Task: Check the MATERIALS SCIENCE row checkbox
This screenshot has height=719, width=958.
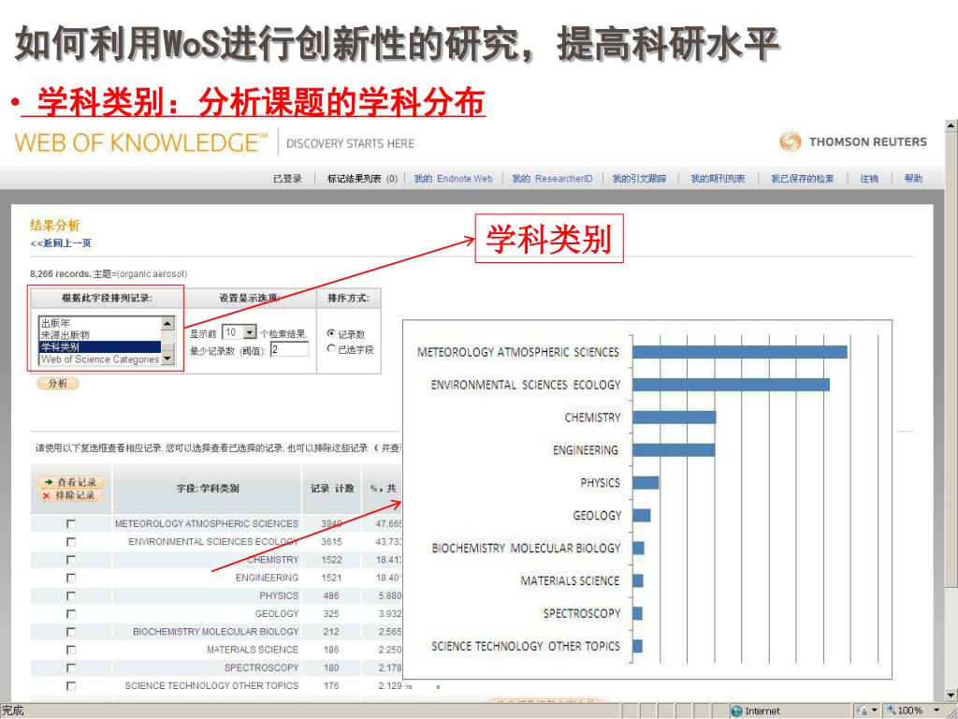Action: pyautogui.click(x=71, y=650)
